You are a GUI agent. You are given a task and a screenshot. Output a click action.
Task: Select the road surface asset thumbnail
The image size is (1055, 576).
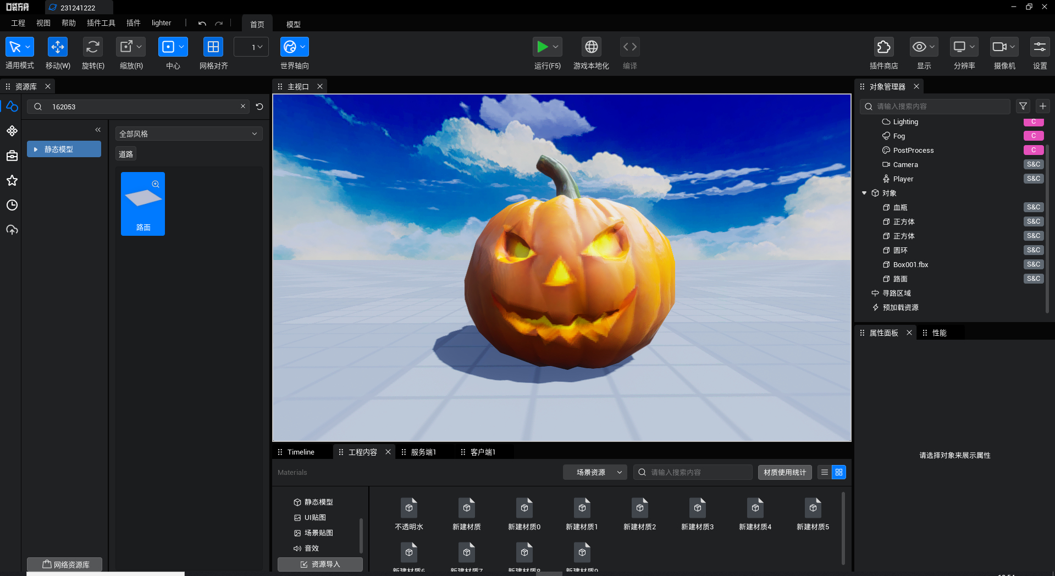coord(143,204)
